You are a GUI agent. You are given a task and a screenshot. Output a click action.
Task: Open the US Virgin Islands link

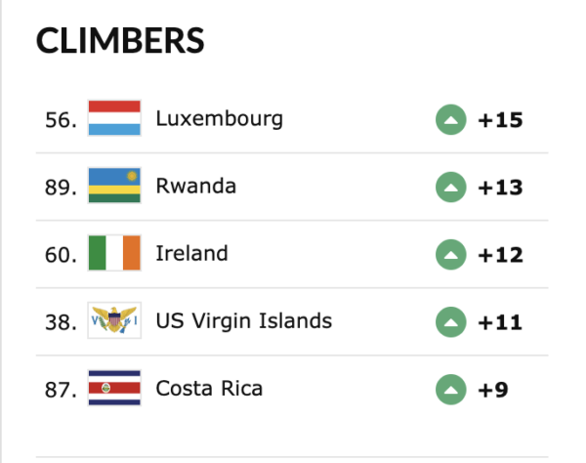pyautogui.click(x=244, y=320)
